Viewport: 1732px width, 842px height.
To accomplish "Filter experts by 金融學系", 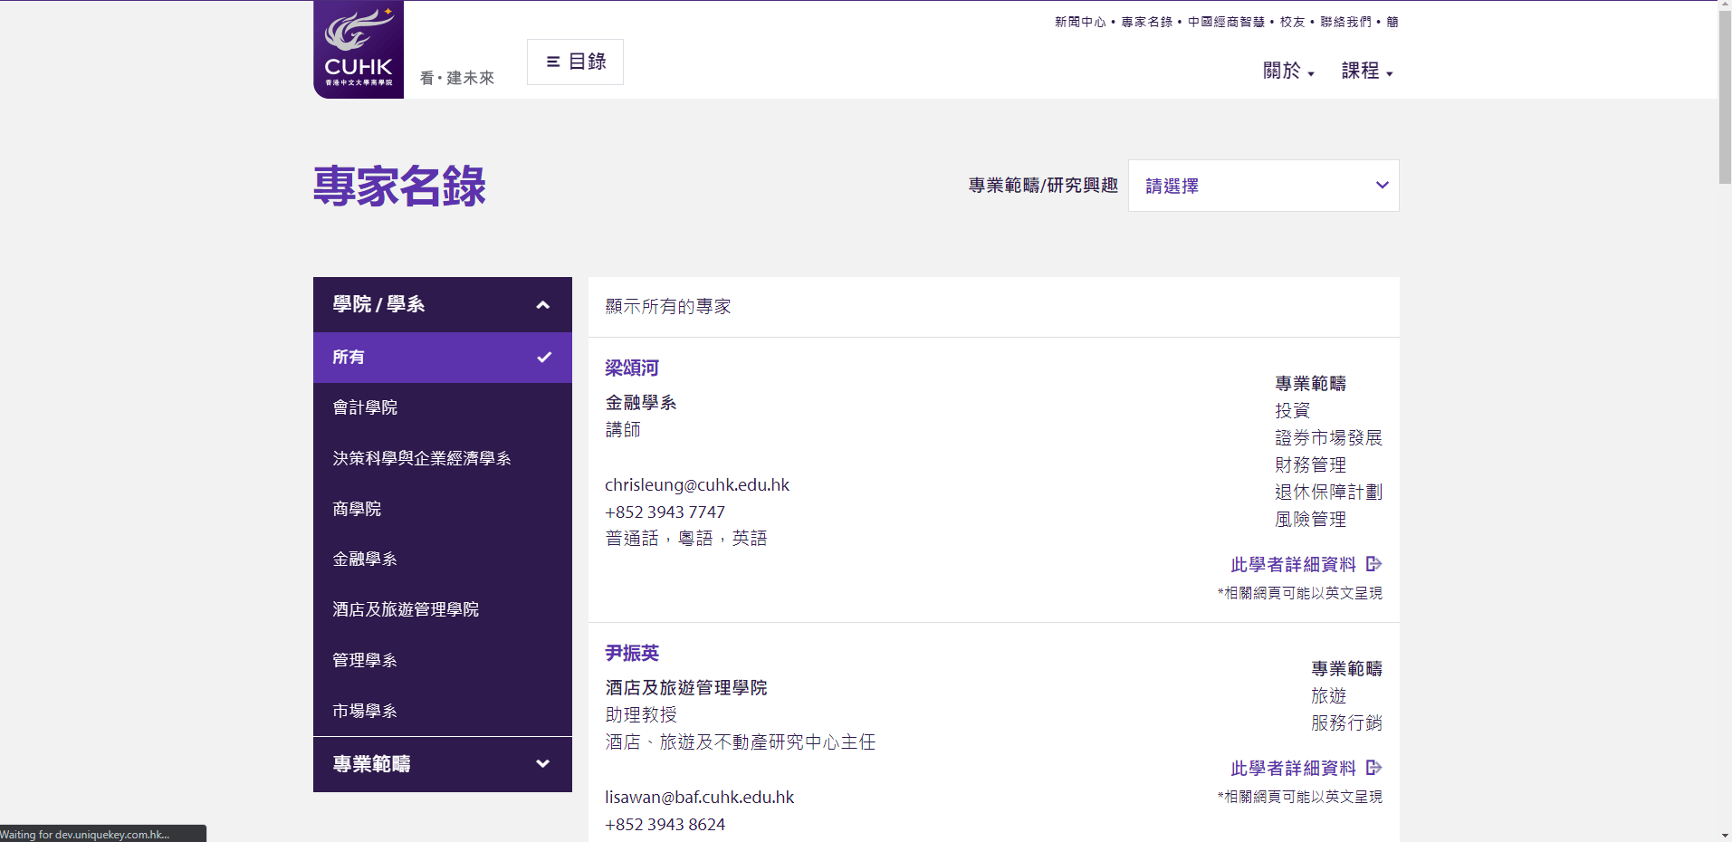I will (x=365, y=560).
